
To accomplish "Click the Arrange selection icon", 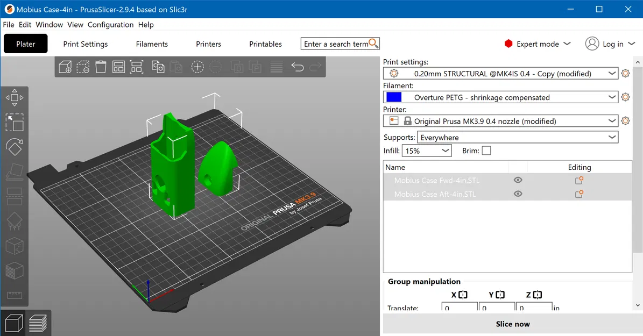I will coord(137,67).
